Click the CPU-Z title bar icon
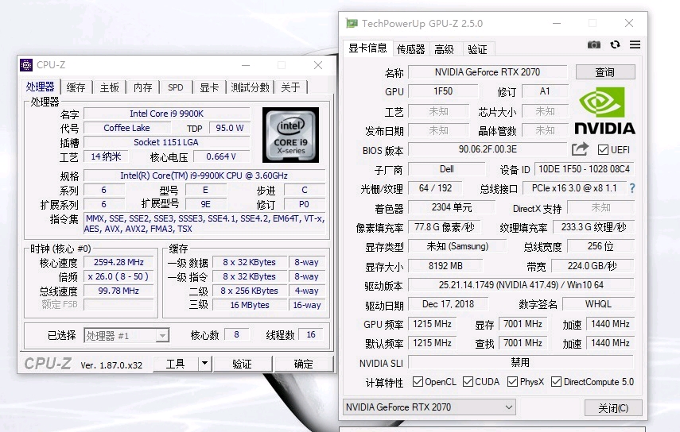The width and height of the screenshot is (680, 432). click(26, 65)
